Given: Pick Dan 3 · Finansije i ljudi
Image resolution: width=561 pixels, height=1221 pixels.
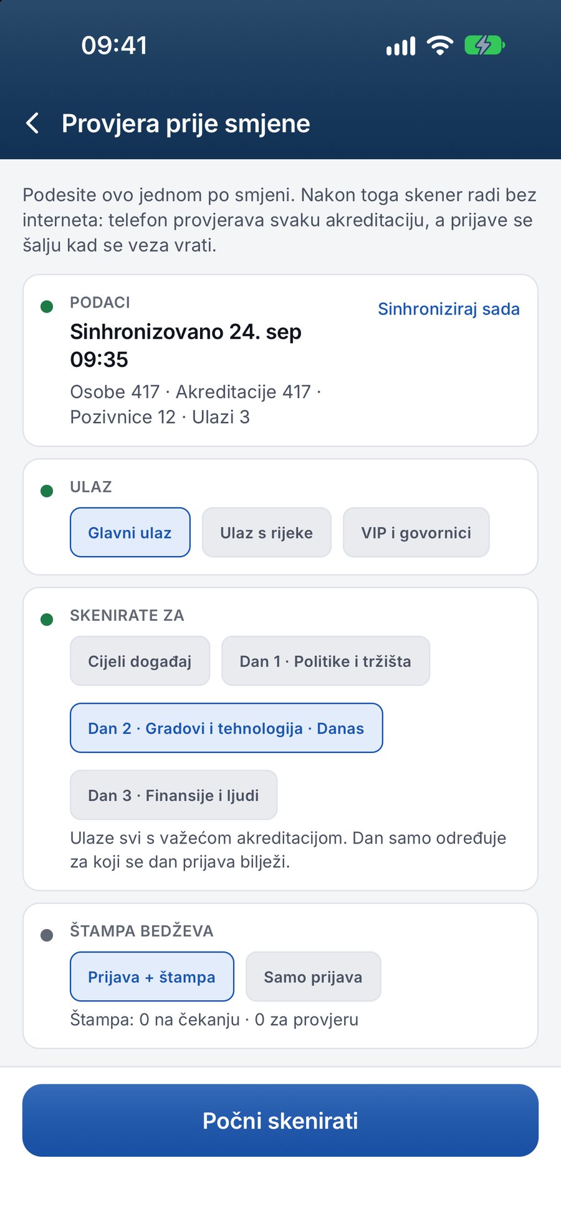Looking at the screenshot, I should [x=173, y=795].
